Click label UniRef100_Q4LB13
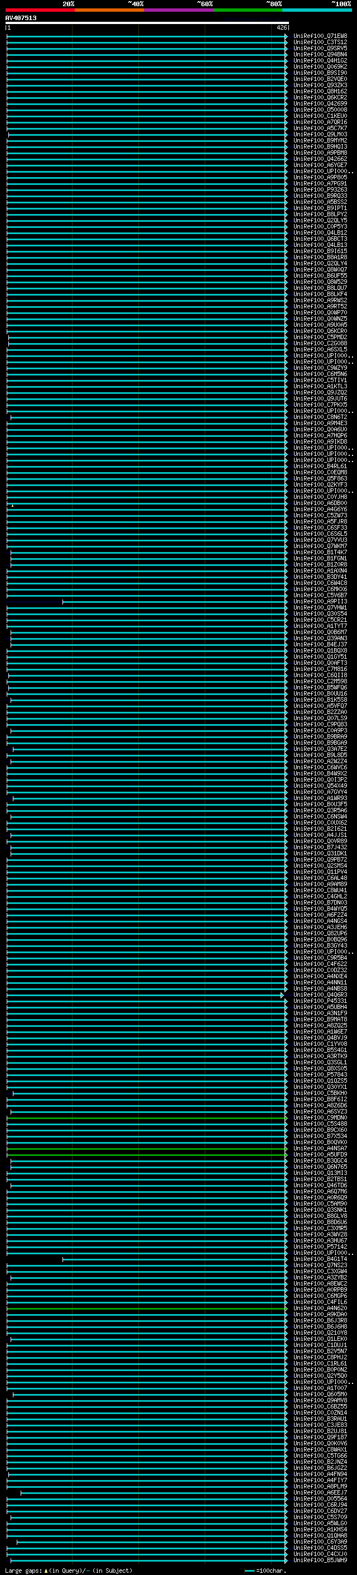 click(320, 245)
